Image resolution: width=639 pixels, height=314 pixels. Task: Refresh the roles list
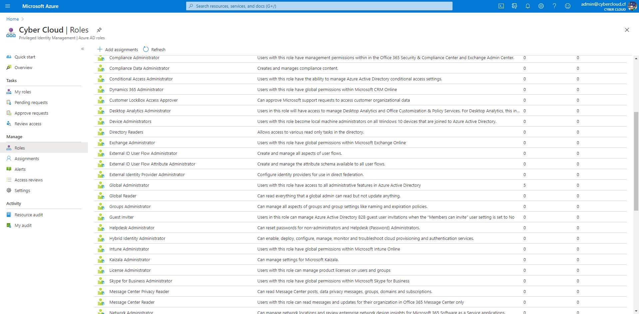tap(154, 50)
